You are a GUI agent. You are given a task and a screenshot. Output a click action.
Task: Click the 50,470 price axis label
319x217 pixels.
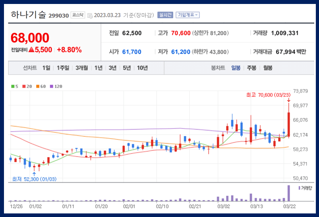(300, 179)
